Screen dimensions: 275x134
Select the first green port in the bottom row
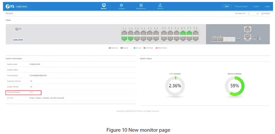(124, 39)
